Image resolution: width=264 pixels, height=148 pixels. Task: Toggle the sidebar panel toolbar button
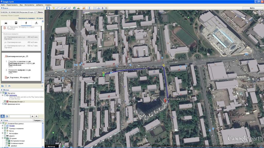click(48, 8)
